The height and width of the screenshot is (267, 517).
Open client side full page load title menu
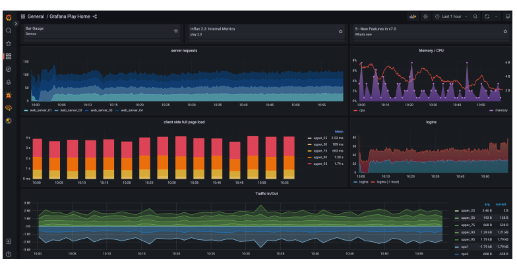pos(184,123)
